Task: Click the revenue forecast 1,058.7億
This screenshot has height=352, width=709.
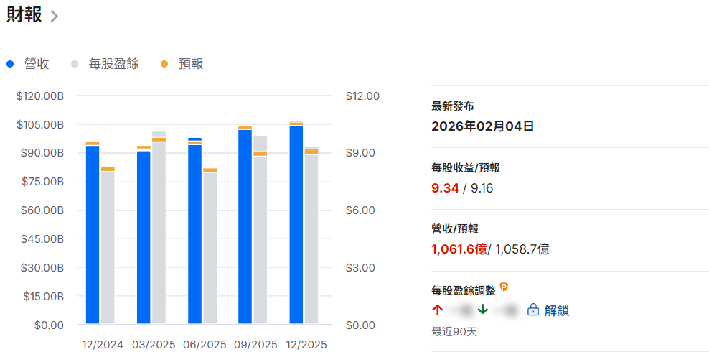Action: coord(522,249)
